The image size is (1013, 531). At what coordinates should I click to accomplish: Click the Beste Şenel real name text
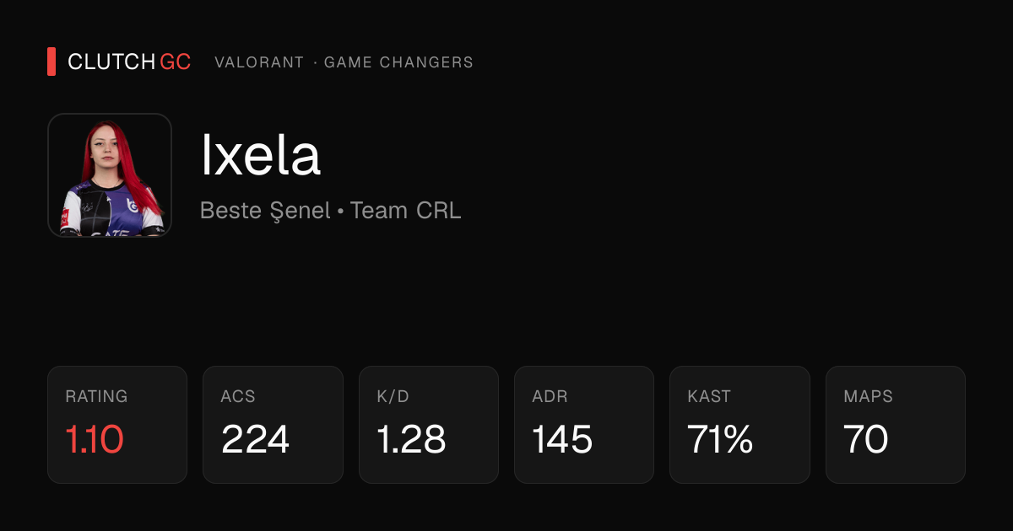[265, 211]
